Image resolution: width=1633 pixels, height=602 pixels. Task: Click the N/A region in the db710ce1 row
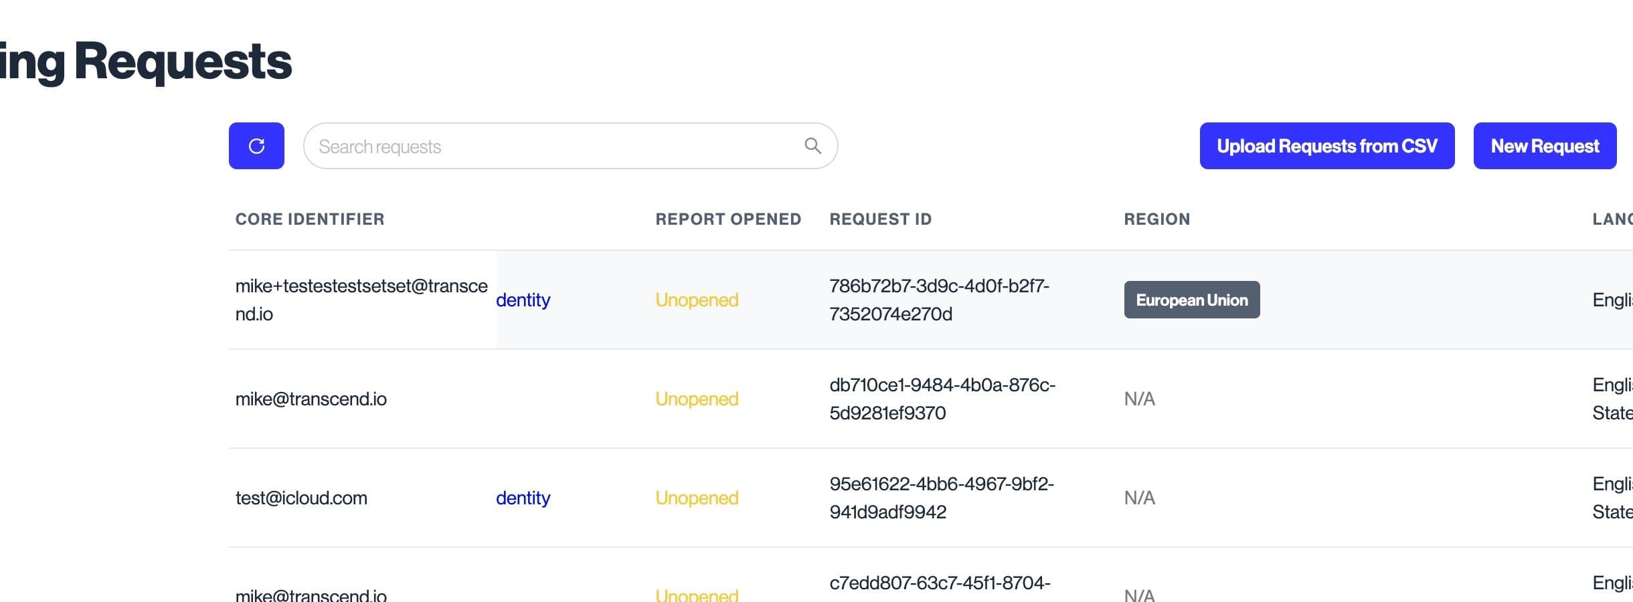click(x=1139, y=399)
